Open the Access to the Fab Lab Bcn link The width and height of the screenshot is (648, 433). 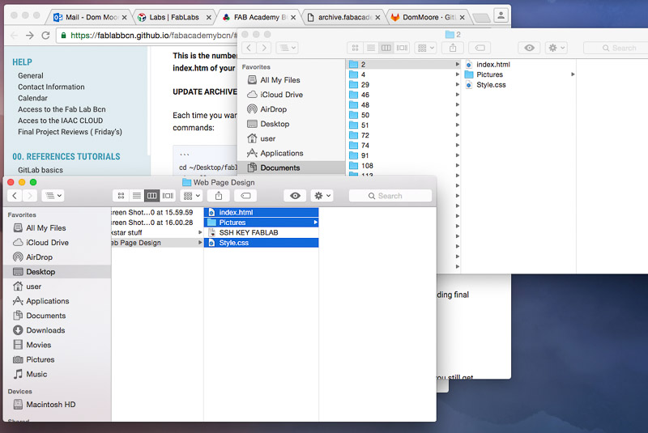click(x=62, y=109)
